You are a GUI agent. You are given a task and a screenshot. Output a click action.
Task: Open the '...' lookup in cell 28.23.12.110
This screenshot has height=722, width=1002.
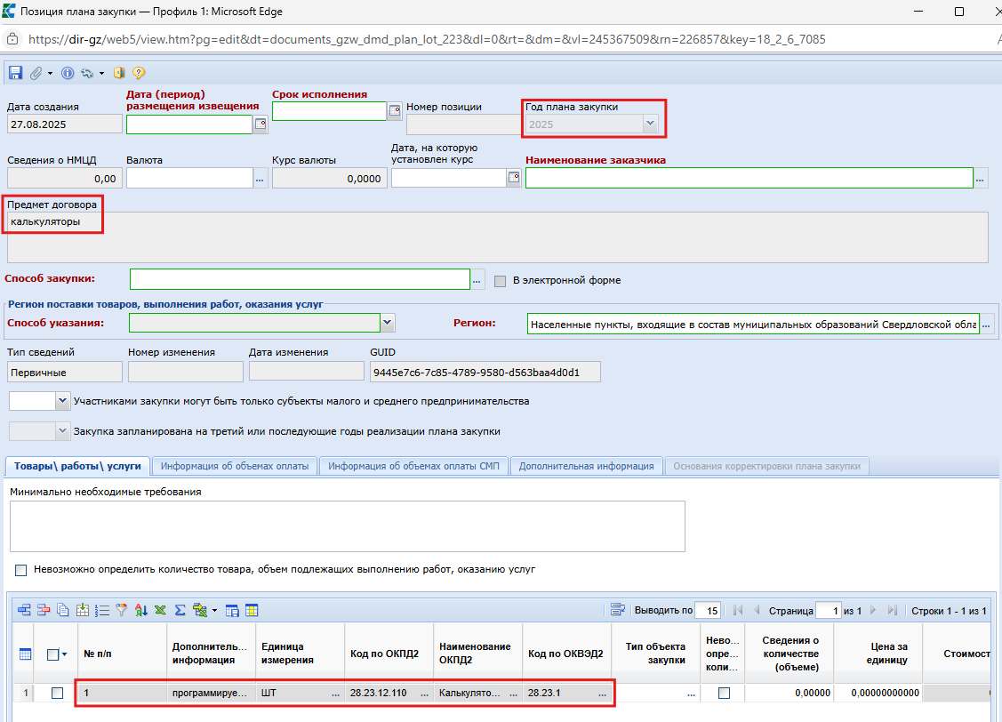[x=424, y=694]
